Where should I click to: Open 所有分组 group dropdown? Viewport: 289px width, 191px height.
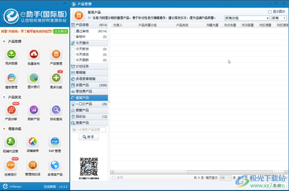tap(247, 18)
